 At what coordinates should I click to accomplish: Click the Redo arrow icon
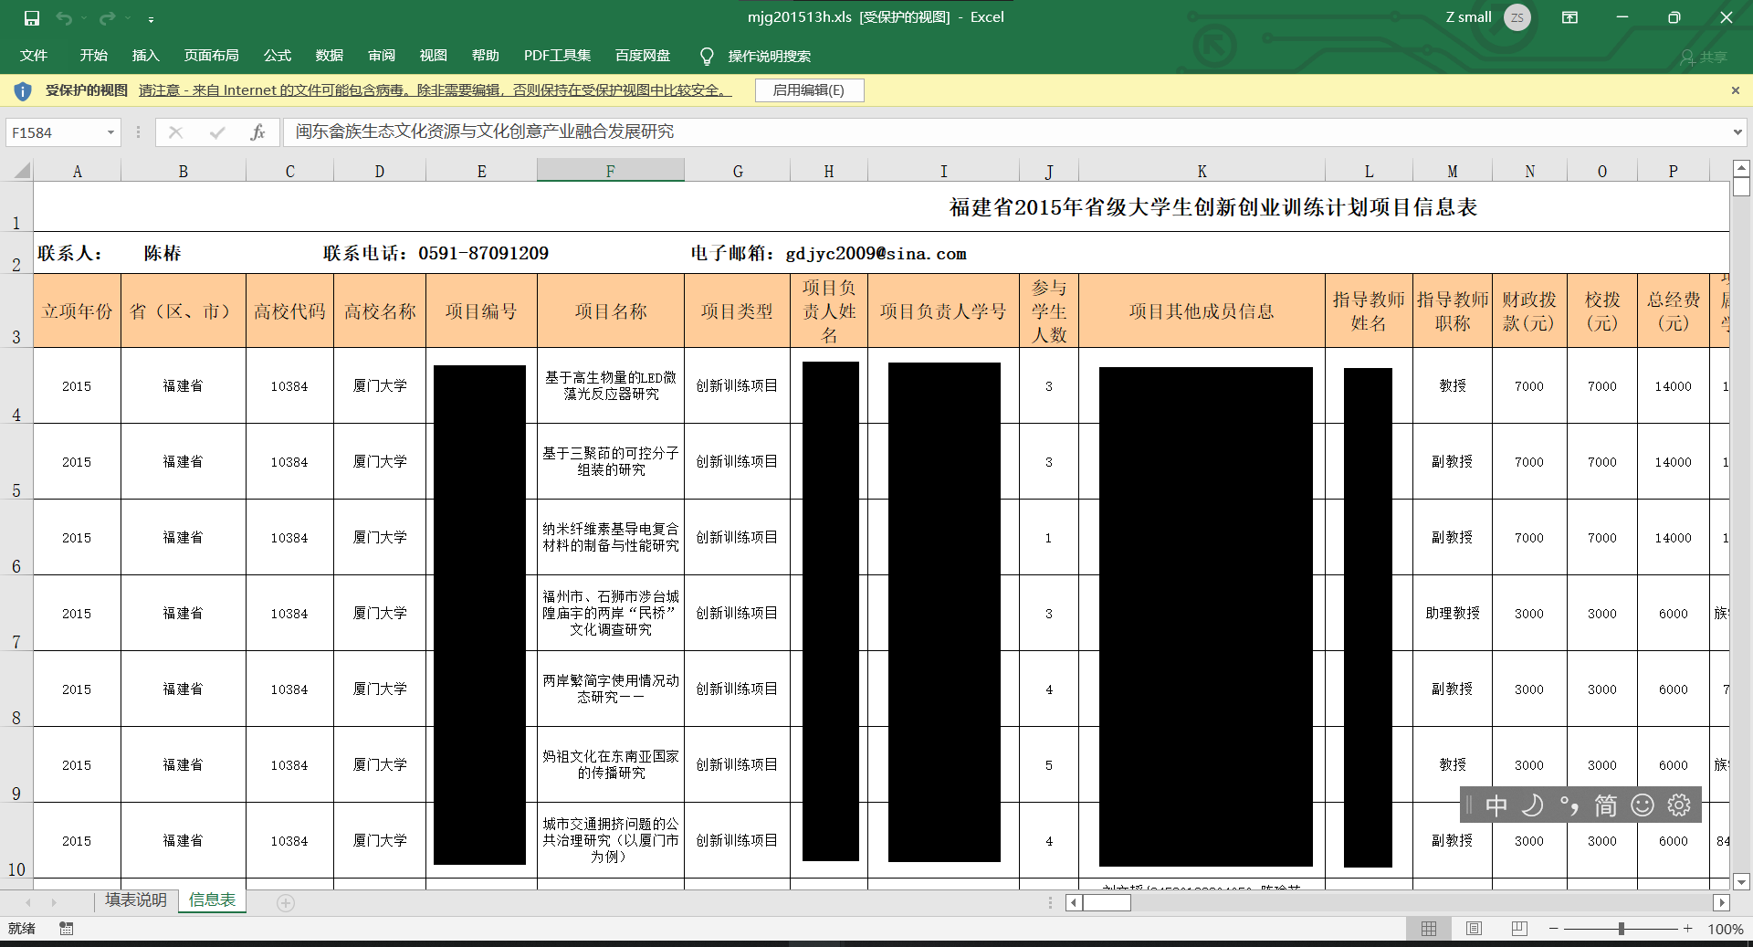pos(107,17)
